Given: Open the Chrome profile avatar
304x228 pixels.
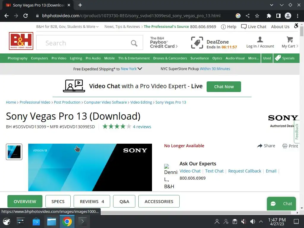Looking at the screenshot, I should [x=288, y=16].
